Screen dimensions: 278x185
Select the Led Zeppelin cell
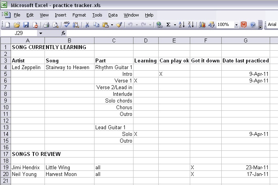(x=28, y=67)
